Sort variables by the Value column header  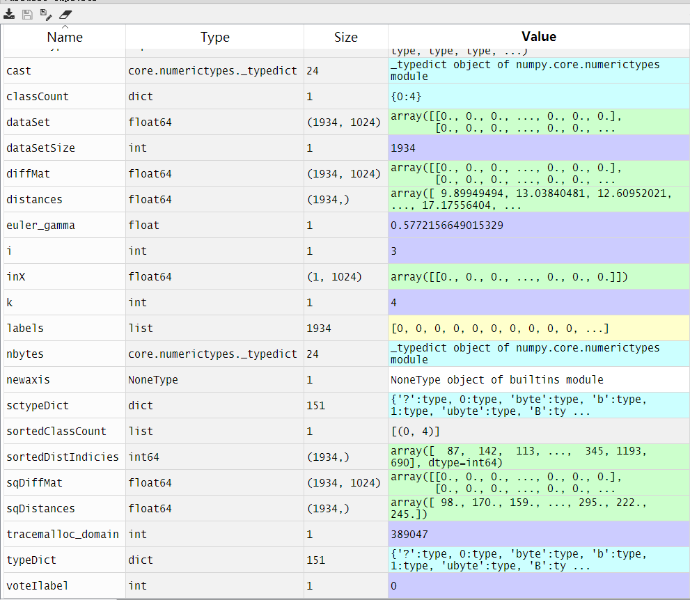click(x=539, y=37)
